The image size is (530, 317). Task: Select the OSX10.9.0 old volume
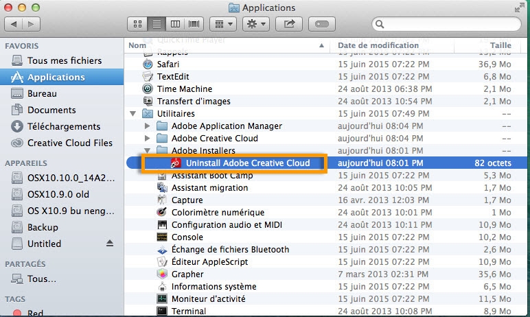(x=62, y=194)
